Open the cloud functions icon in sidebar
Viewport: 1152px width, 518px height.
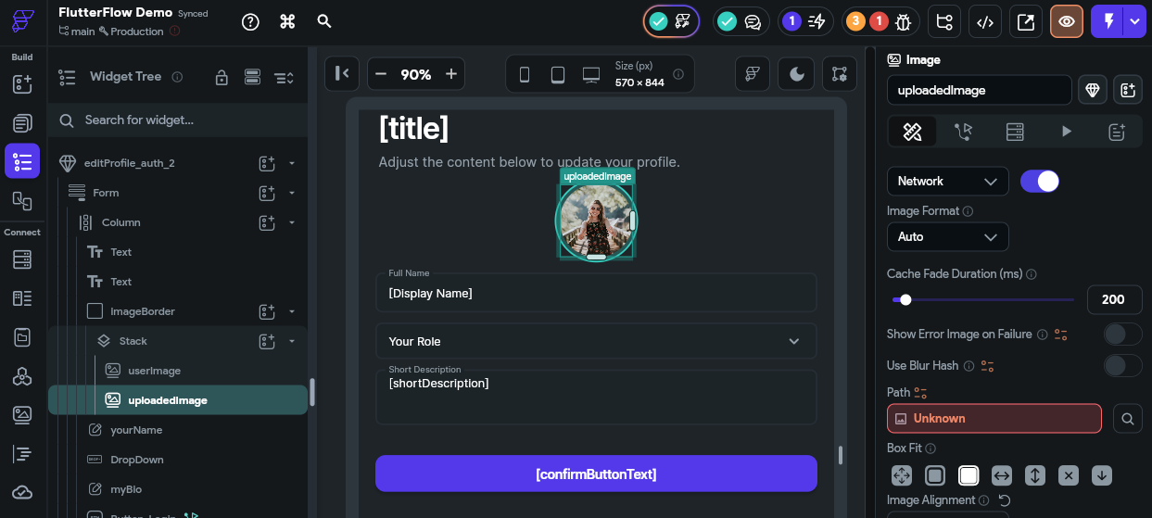pos(22,492)
